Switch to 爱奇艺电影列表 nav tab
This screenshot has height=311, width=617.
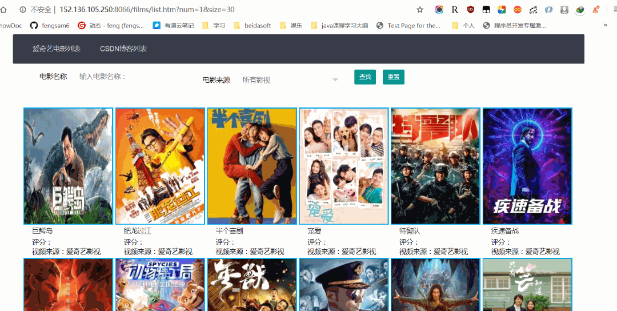click(56, 49)
